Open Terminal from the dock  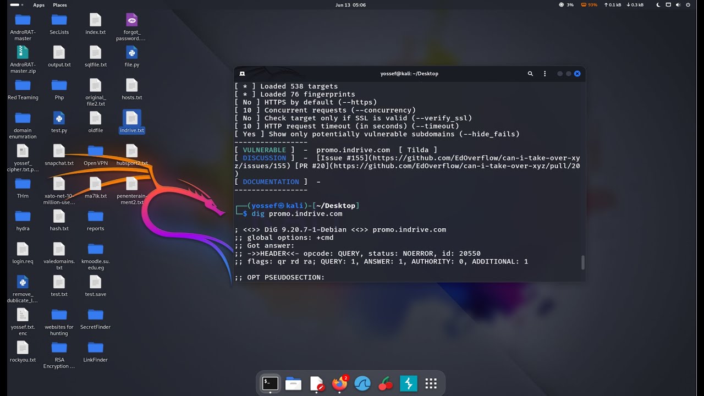click(270, 383)
